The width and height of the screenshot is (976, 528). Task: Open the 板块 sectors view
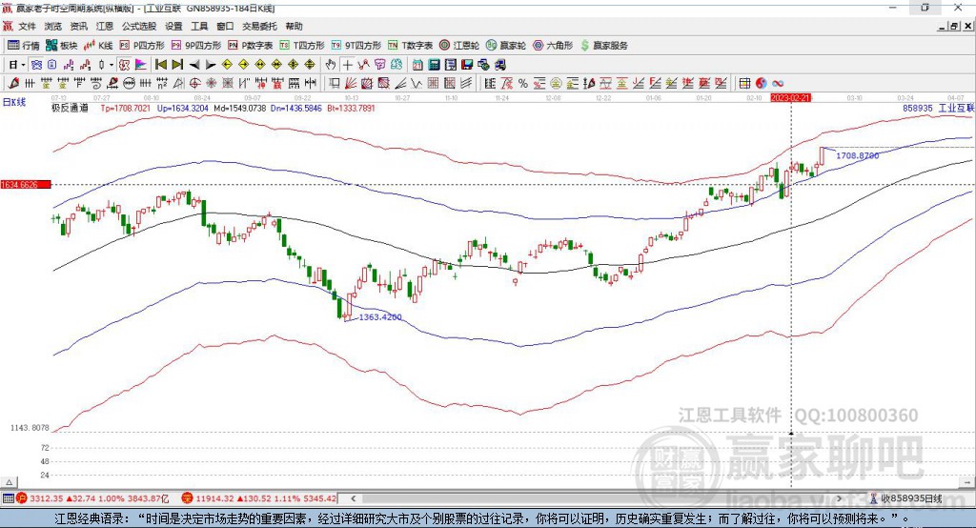pyautogui.click(x=62, y=46)
